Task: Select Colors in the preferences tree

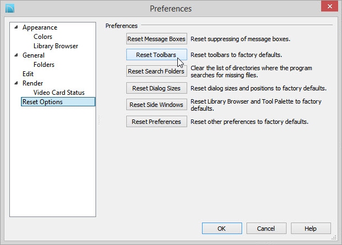Action: (x=43, y=37)
